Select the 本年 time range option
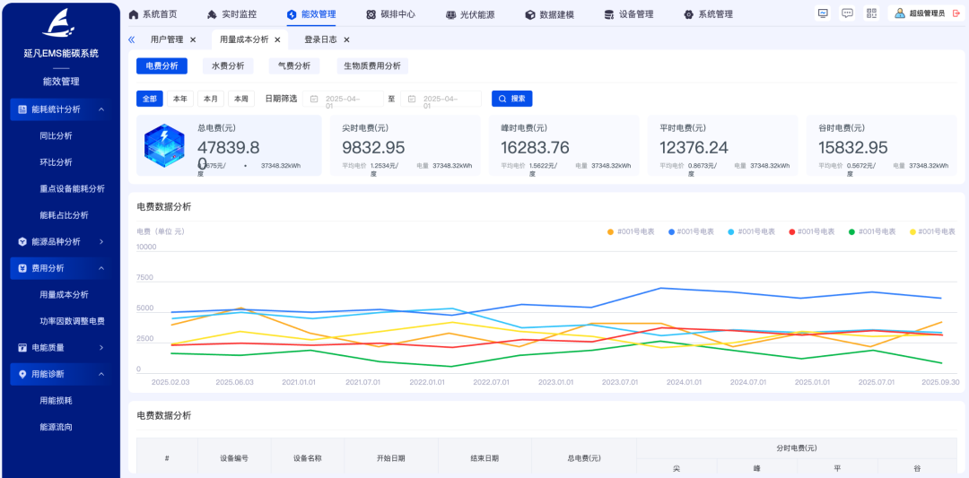The image size is (969, 478). [180, 99]
